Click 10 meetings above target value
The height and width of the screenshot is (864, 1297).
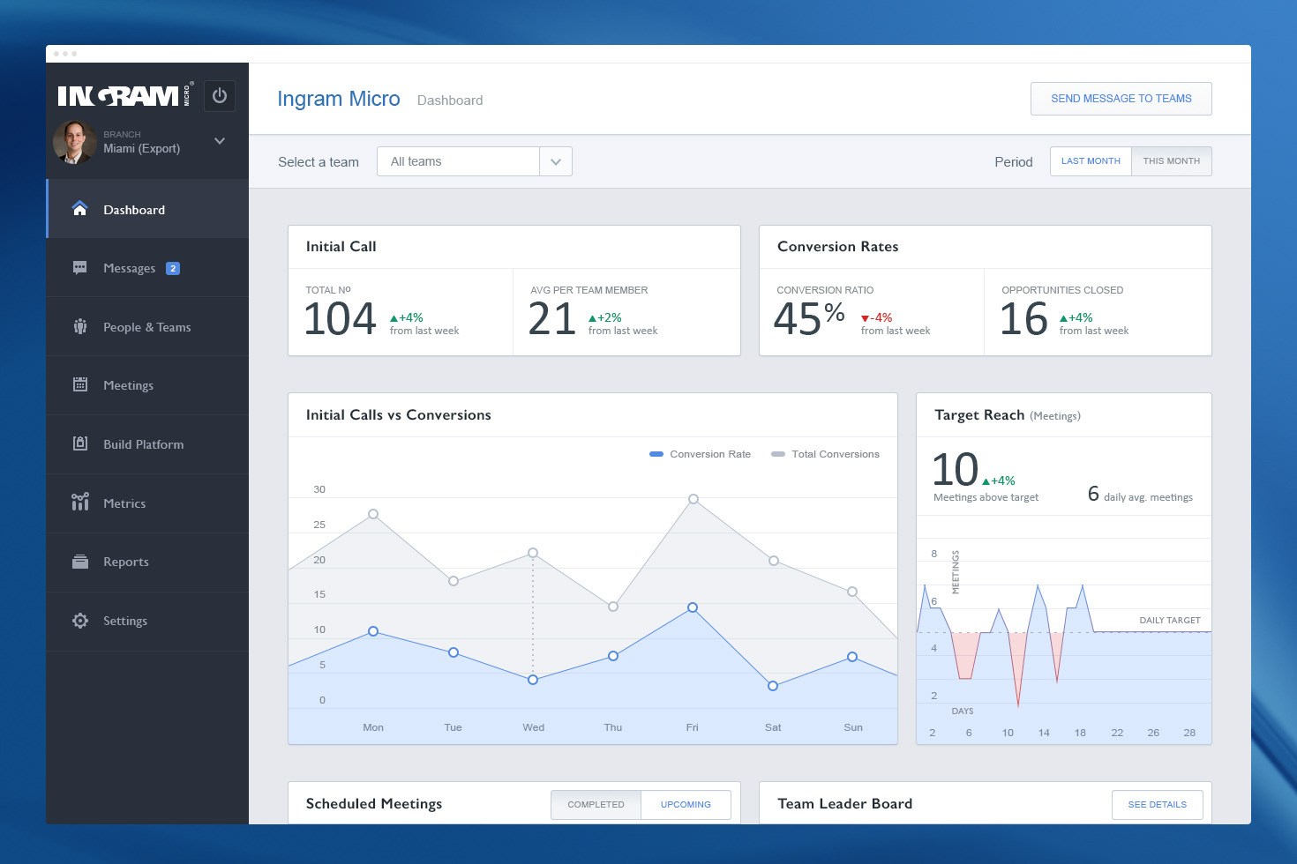coord(955,470)
